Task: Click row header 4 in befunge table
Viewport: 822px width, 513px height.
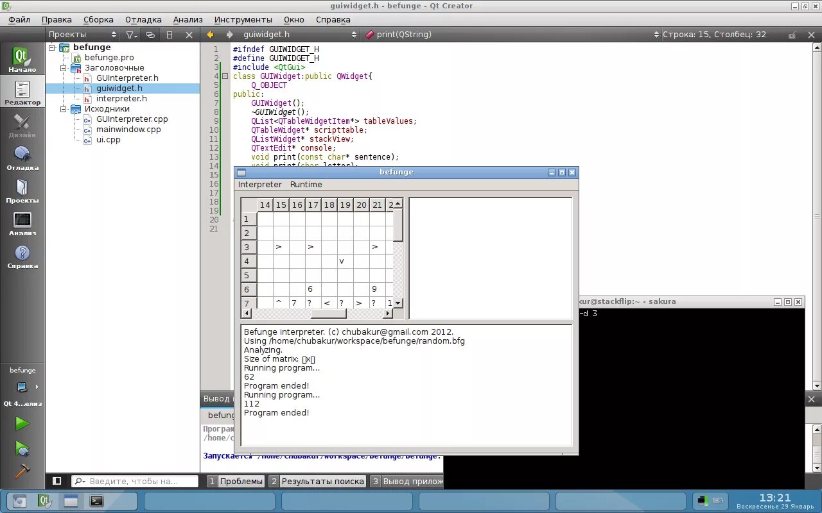Action: (x=249, y=261)
